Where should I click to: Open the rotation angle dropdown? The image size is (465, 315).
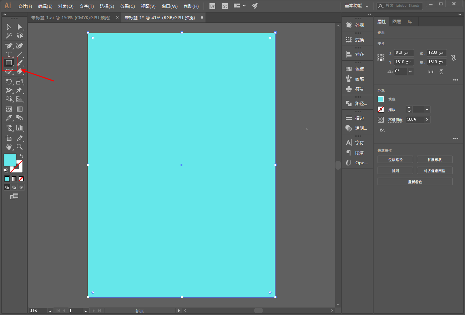coord(410,71)
